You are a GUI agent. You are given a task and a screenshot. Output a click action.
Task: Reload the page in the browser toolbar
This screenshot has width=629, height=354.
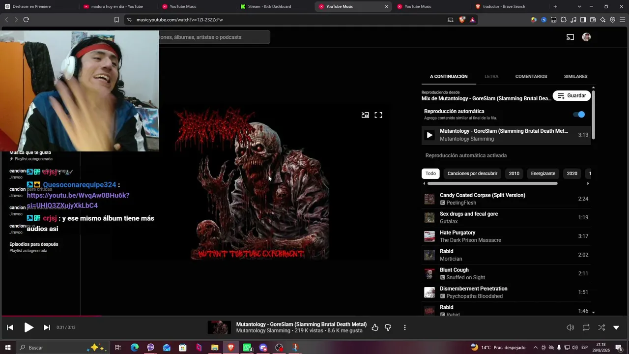[26, 20]
